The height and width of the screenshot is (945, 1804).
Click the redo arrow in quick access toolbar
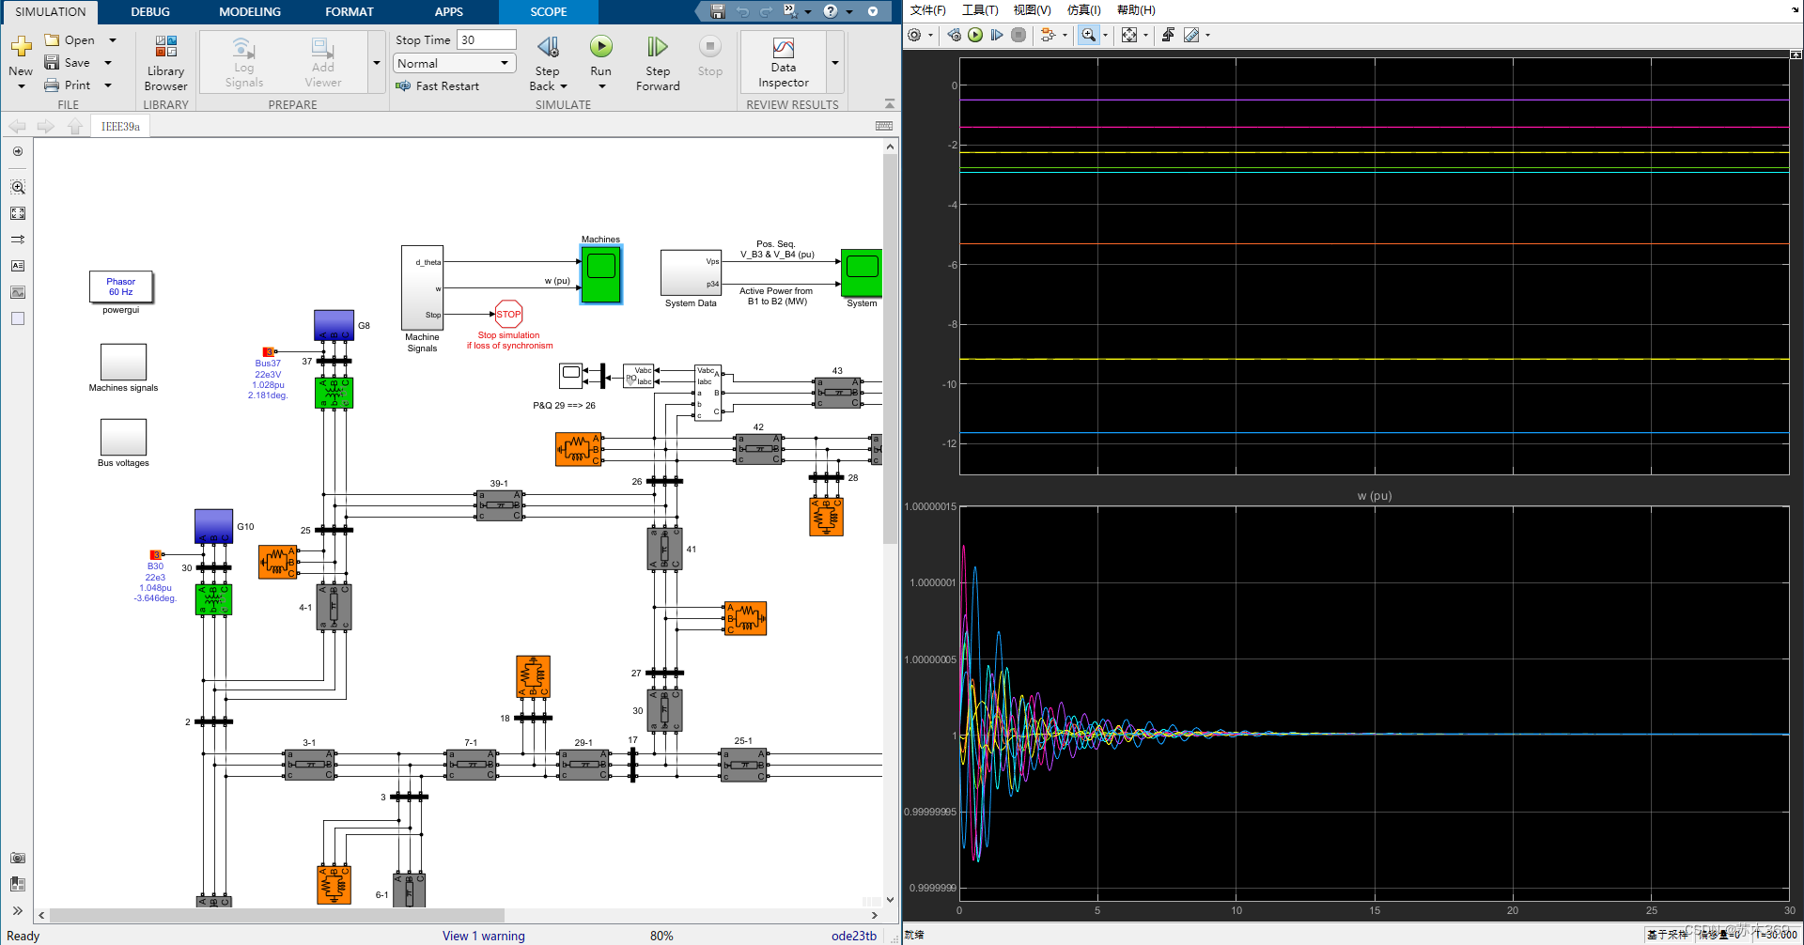coord(766,11)
